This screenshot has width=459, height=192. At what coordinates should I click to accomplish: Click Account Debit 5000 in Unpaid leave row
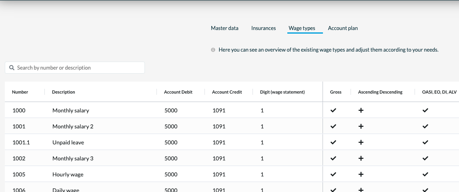(x=171, y=142)
